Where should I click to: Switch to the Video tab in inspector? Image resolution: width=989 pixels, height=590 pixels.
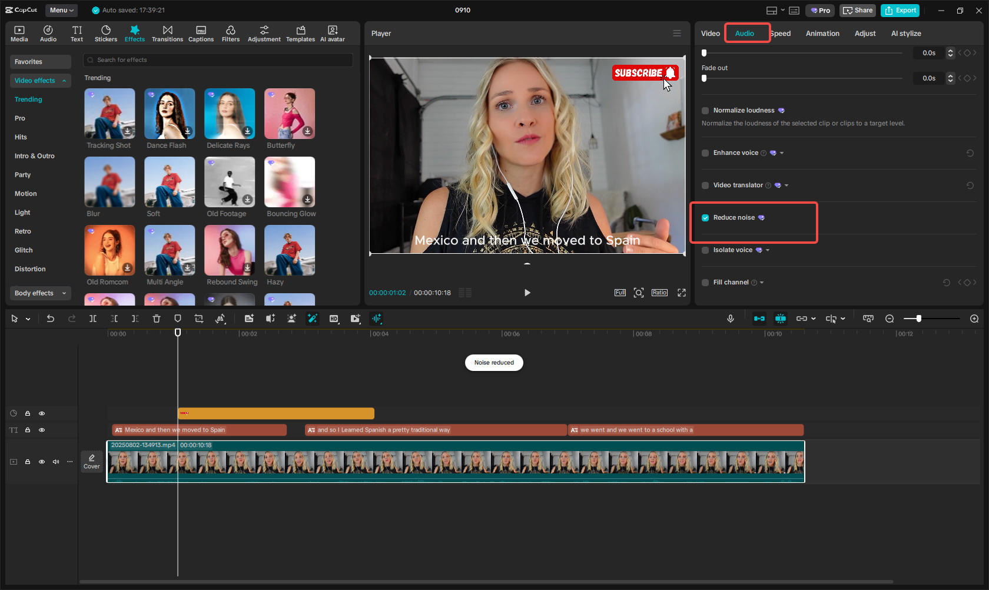click(711, 34)
